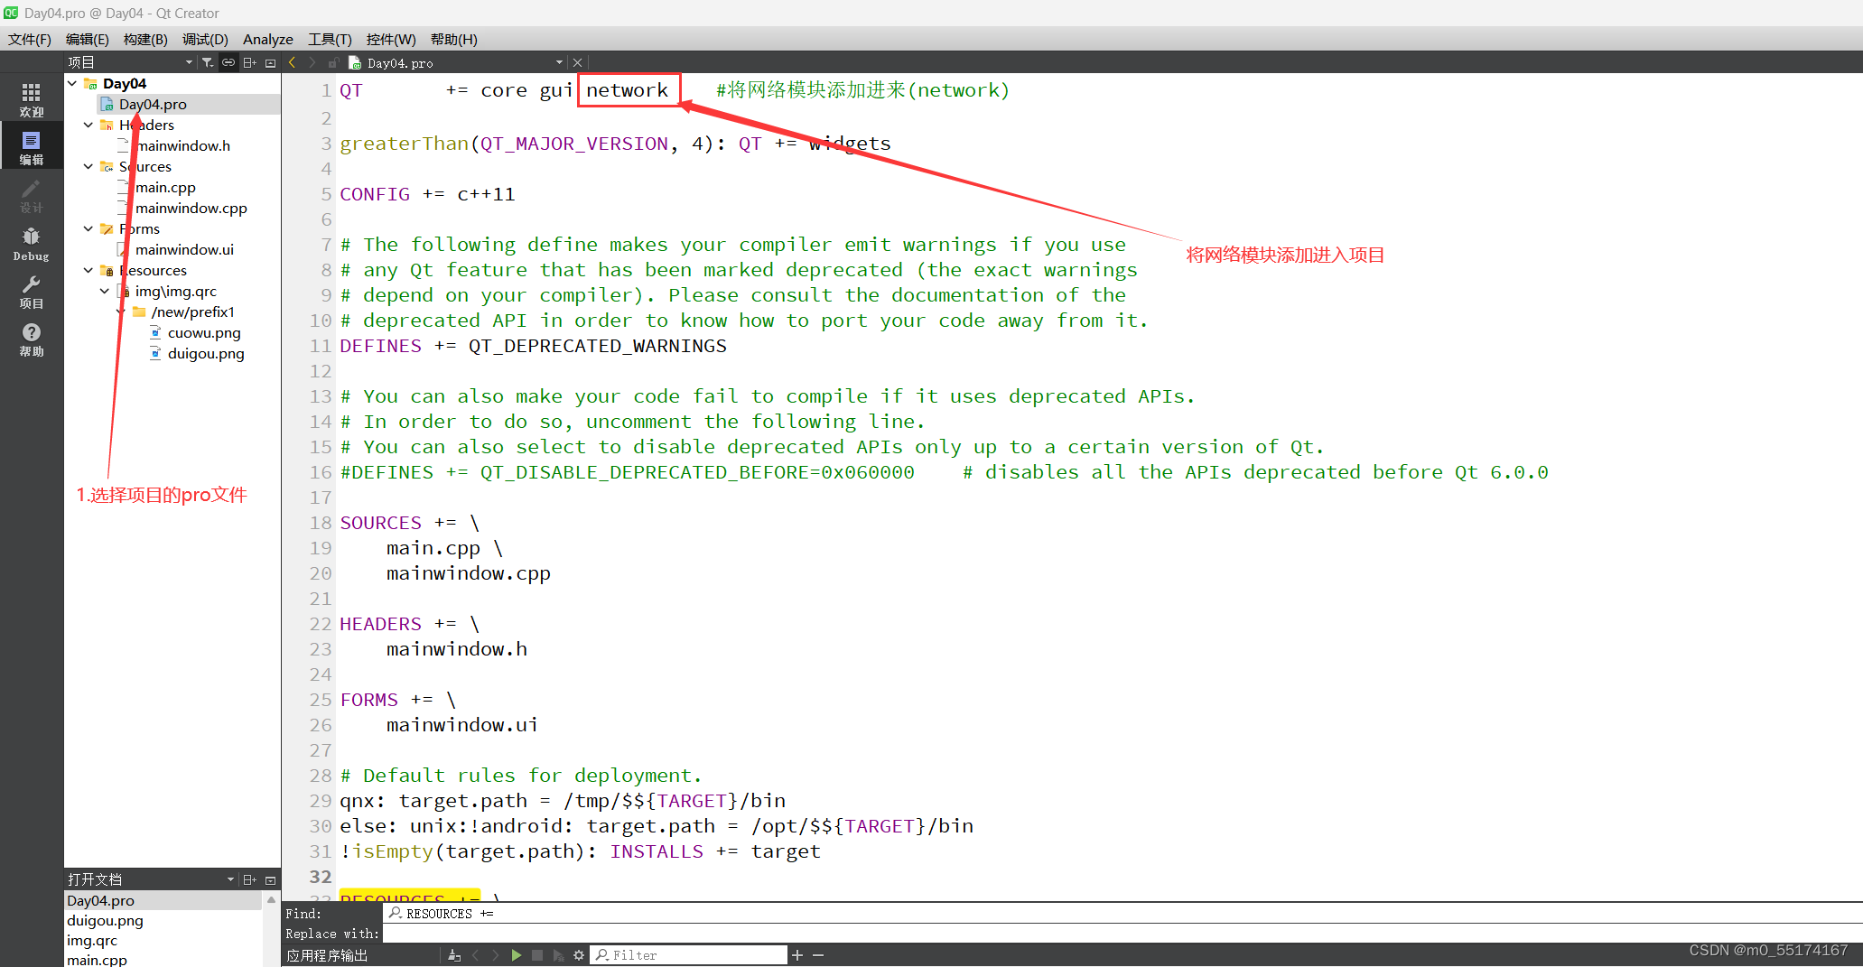Open the 调试(D) menu
The image size is (1863, 967).
click(205, 39)
